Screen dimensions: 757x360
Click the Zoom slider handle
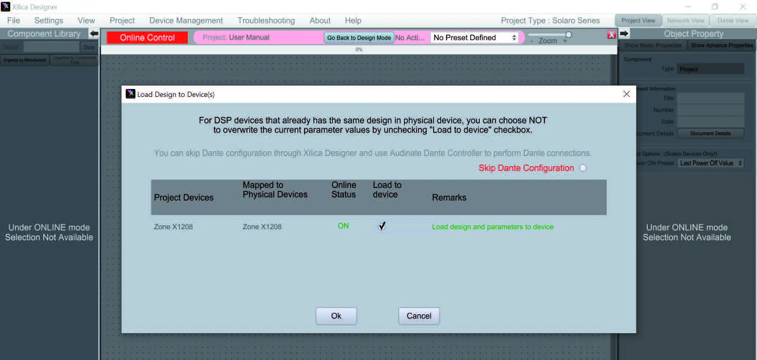[x=568, y=35]
